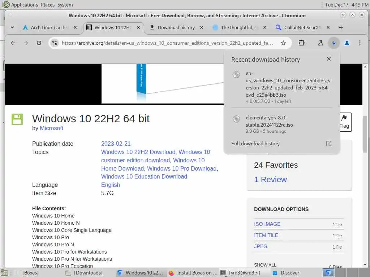Close the CollabNet SearXNG tab
This screenshot has width=370, height=277.
pos(328,27)
